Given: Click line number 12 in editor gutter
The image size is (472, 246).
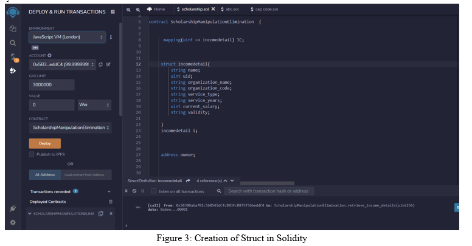Looking at the screenshot, I should click(138, 64).
